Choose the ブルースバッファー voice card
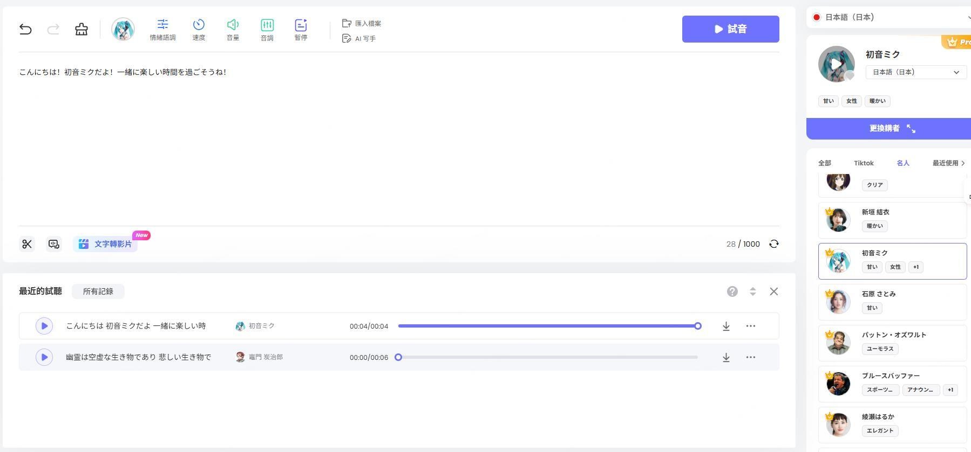Viewport: 971px width, 452px height. coord(892,384)
